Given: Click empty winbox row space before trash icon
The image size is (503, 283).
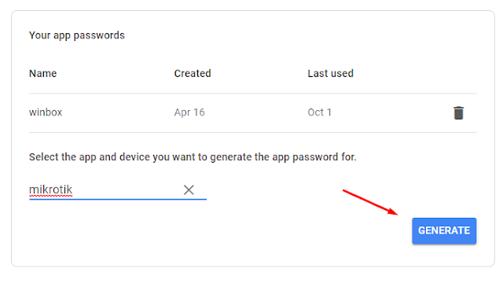Looking at the screenshot, I should (391, 112).
